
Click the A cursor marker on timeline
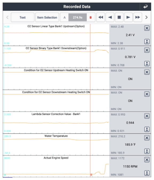point(5,175)
